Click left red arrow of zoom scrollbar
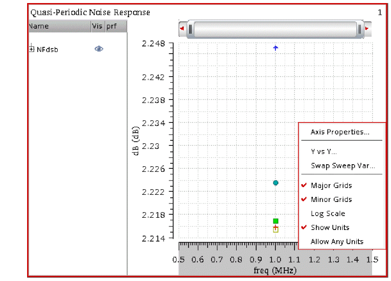391x281 pixels. coord(182,29)
